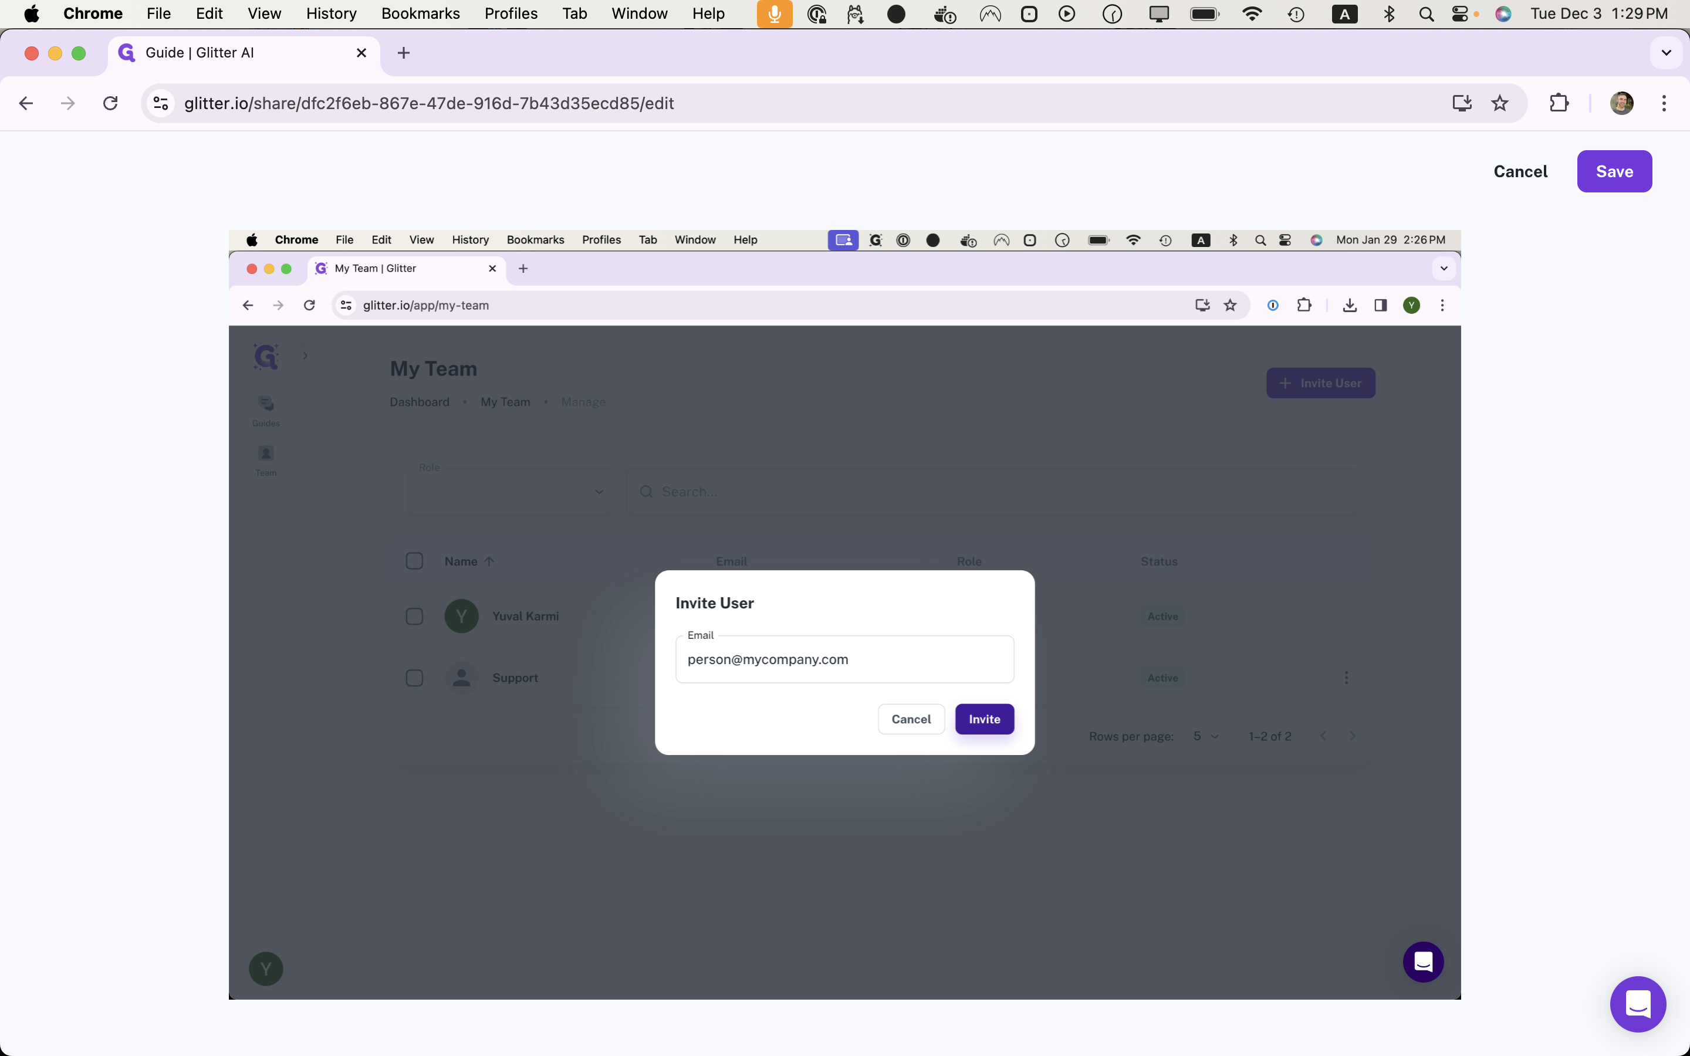The width and height of the screenshot is (1690, 1056).
Task: Click the Email field with person@mycompany.com
Action: (844, 659)
